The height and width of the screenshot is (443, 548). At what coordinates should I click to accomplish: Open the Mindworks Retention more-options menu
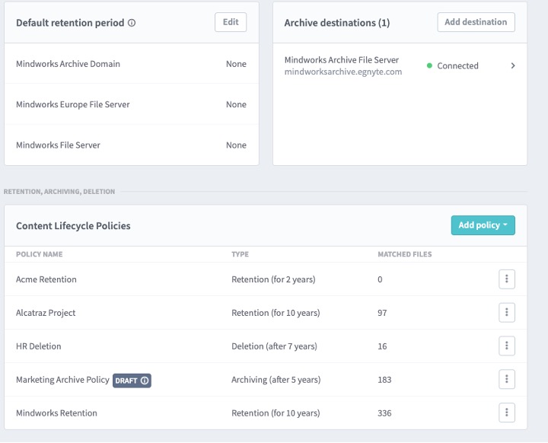(507, 413)
